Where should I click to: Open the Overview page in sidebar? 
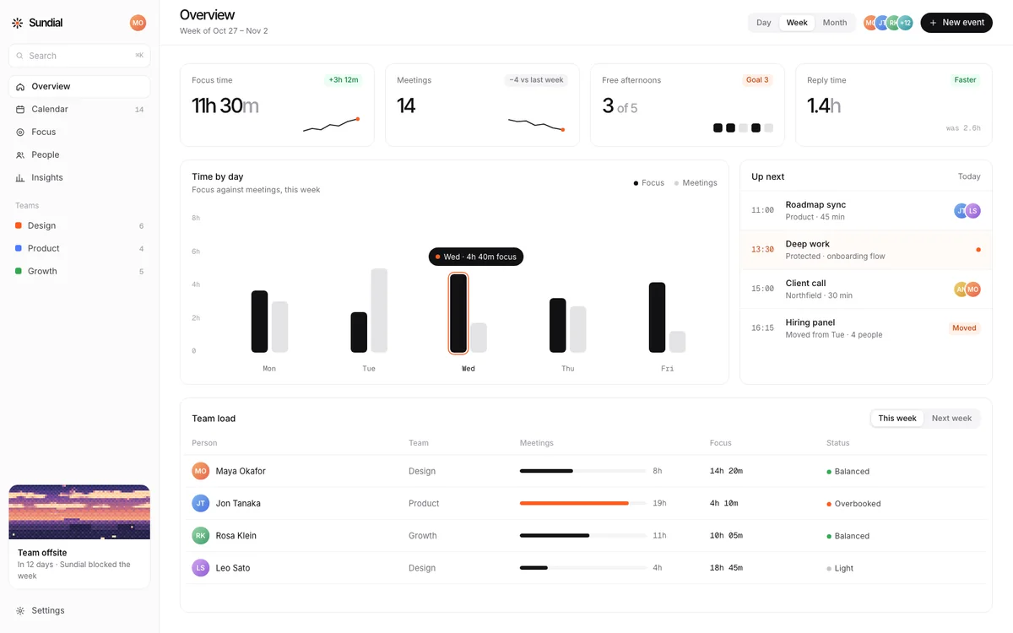[x=79, y=87]
